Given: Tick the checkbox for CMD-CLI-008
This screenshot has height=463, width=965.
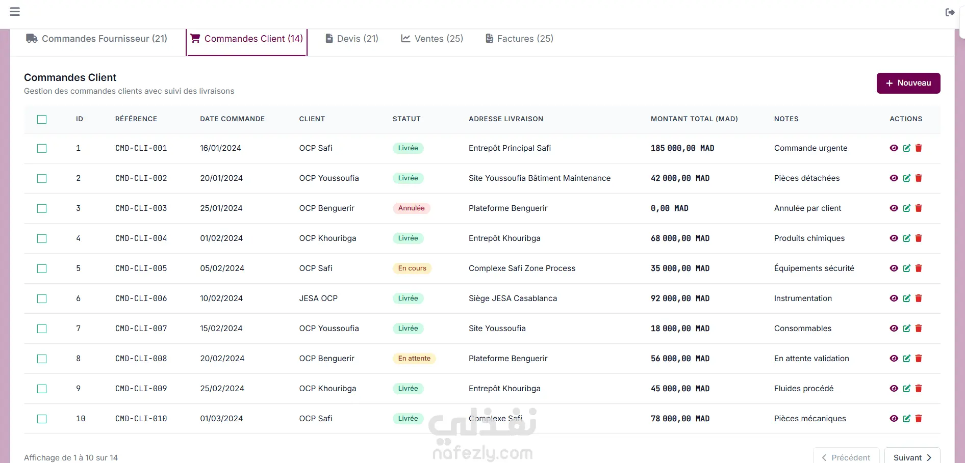Looking at the screenshot, I should point(42,359).
